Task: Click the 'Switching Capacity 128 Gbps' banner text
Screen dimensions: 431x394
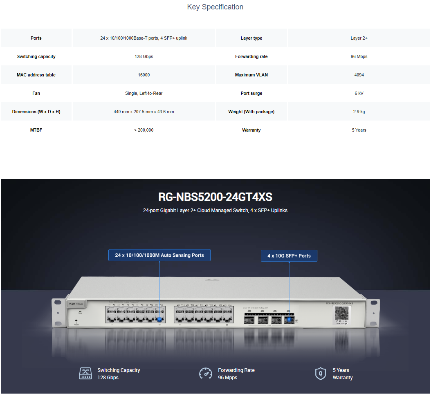Action: [x=119, y=374]
